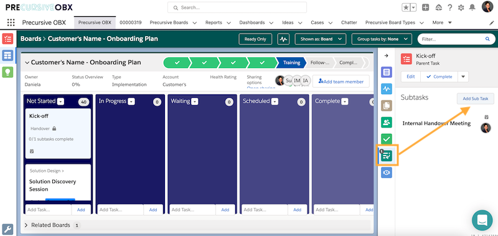This screenshot has height=236, width=498.
Task: Open the setup gear icon
Action: [461, 7]
